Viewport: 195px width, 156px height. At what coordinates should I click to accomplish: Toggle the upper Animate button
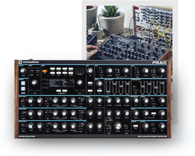(23, 83)
